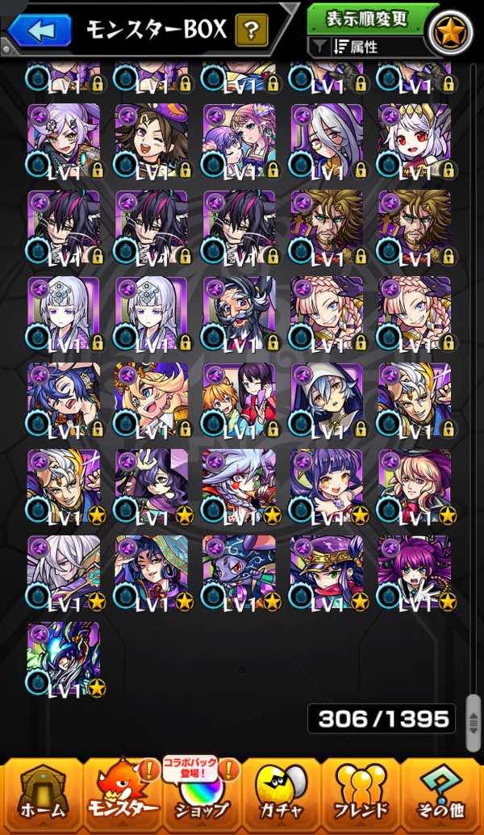This screenshot has width=484, height=835.
Task: Open the question mark help icon
Action: (252, 31)
